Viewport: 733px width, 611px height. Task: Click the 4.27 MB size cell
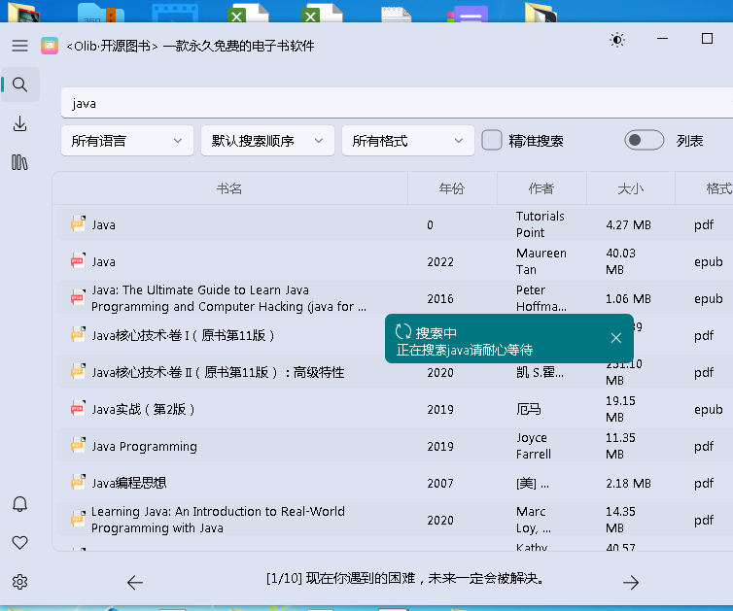628,224
